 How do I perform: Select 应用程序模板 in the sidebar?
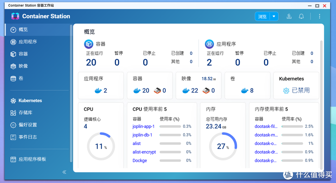[32, 159]
